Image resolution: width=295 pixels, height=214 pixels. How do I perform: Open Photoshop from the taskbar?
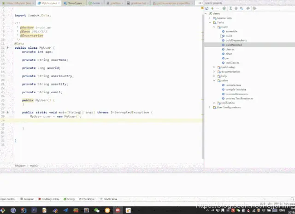34,210
